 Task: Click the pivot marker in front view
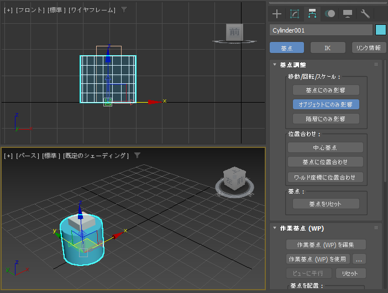click(x=108, y=102)
